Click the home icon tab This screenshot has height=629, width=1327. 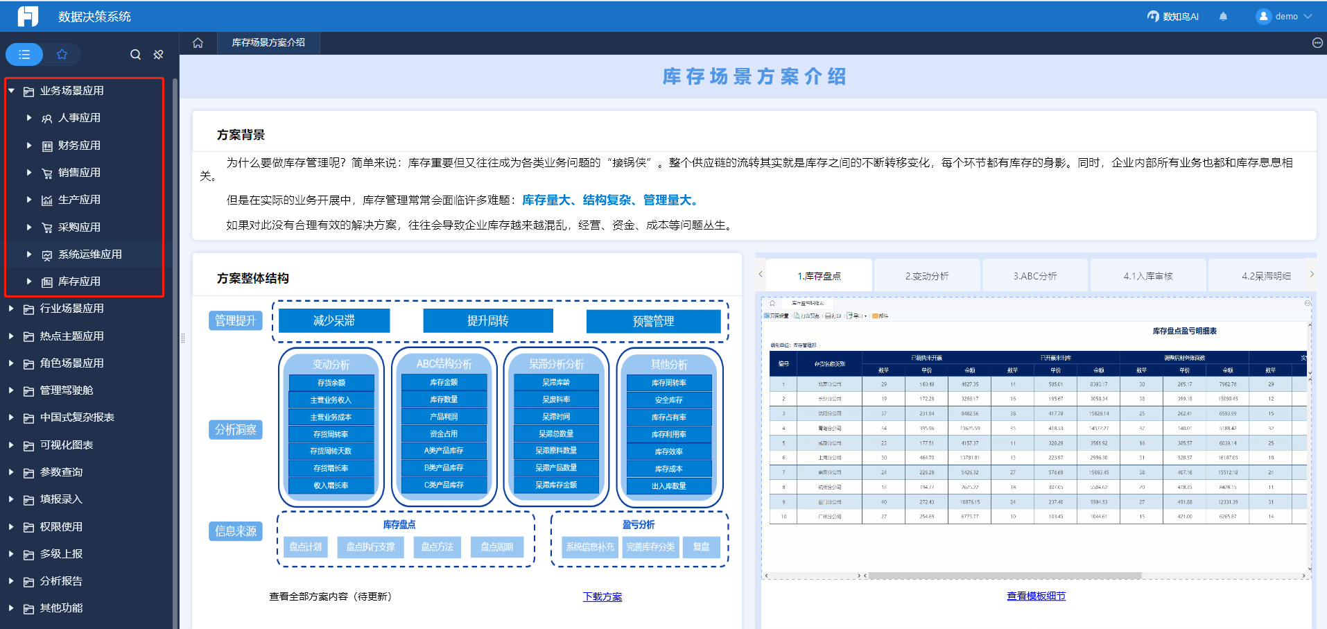point(198,43)
